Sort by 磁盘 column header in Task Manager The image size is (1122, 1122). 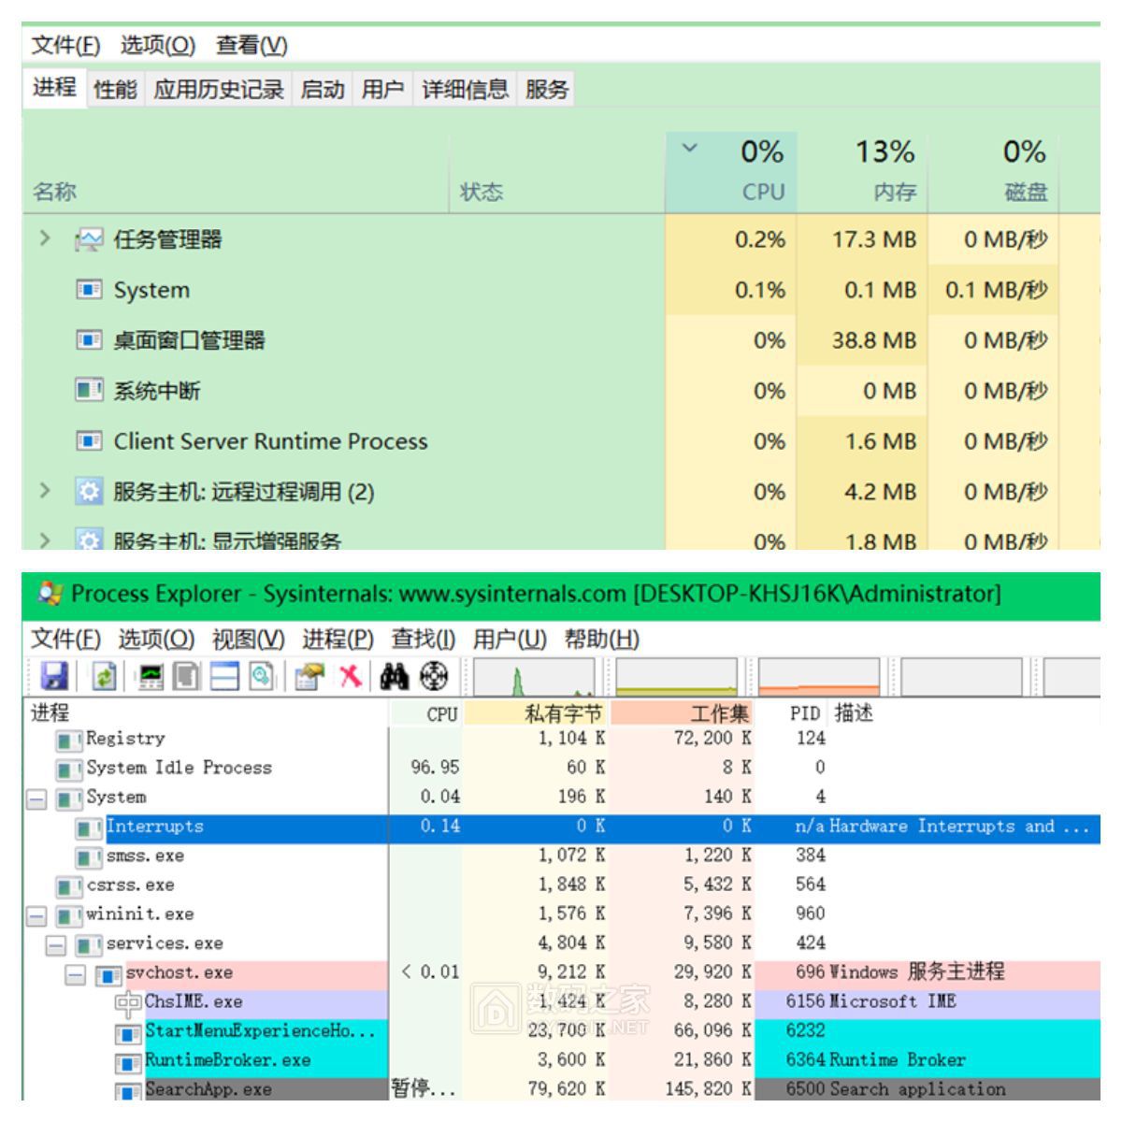[x=993, y=172]
